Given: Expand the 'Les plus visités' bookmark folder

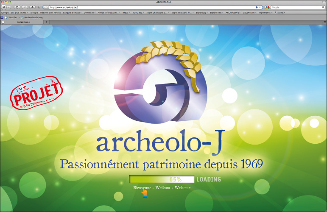Looking at the screenshot, I should (19, 13).
